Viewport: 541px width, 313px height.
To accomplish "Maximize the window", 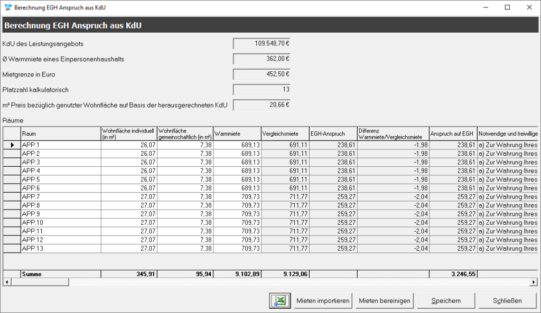I will coord(507,7).
